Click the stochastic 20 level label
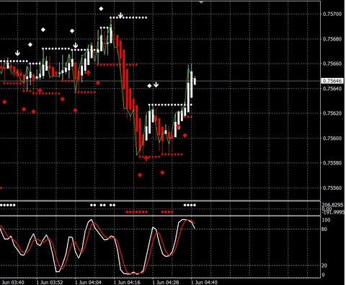This screenshot has width=346, height=285. (x=324, y=266)
